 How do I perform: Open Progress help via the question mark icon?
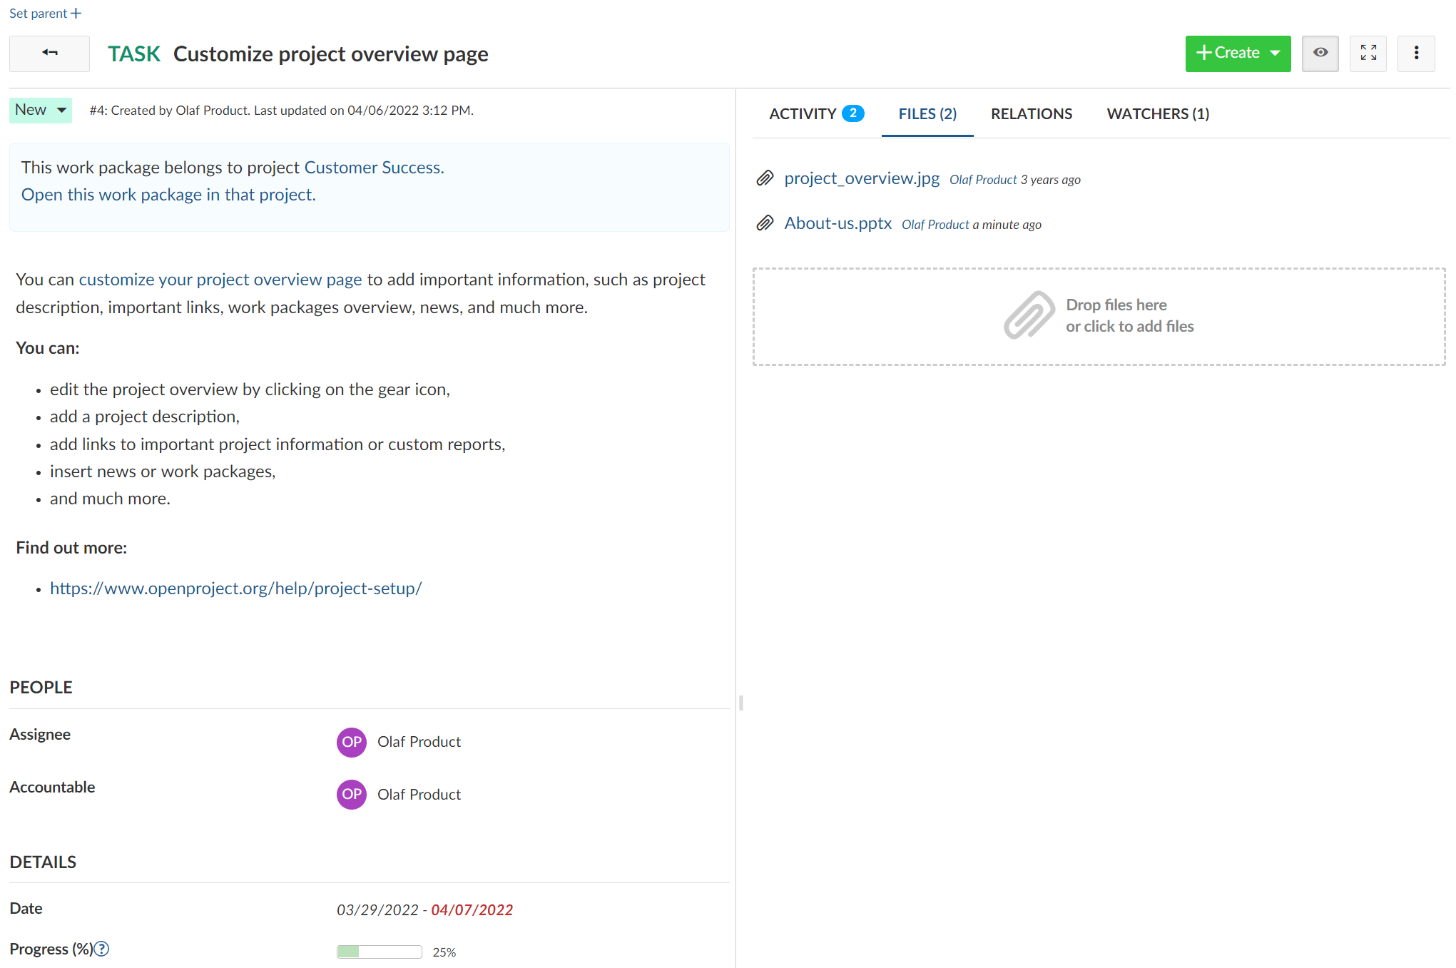[x=101, y=949]
